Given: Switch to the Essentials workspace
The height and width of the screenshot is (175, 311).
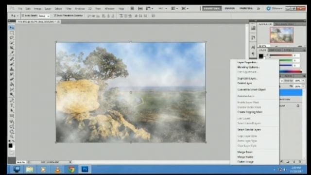Looking at the screenshot, I should point(212,8).
